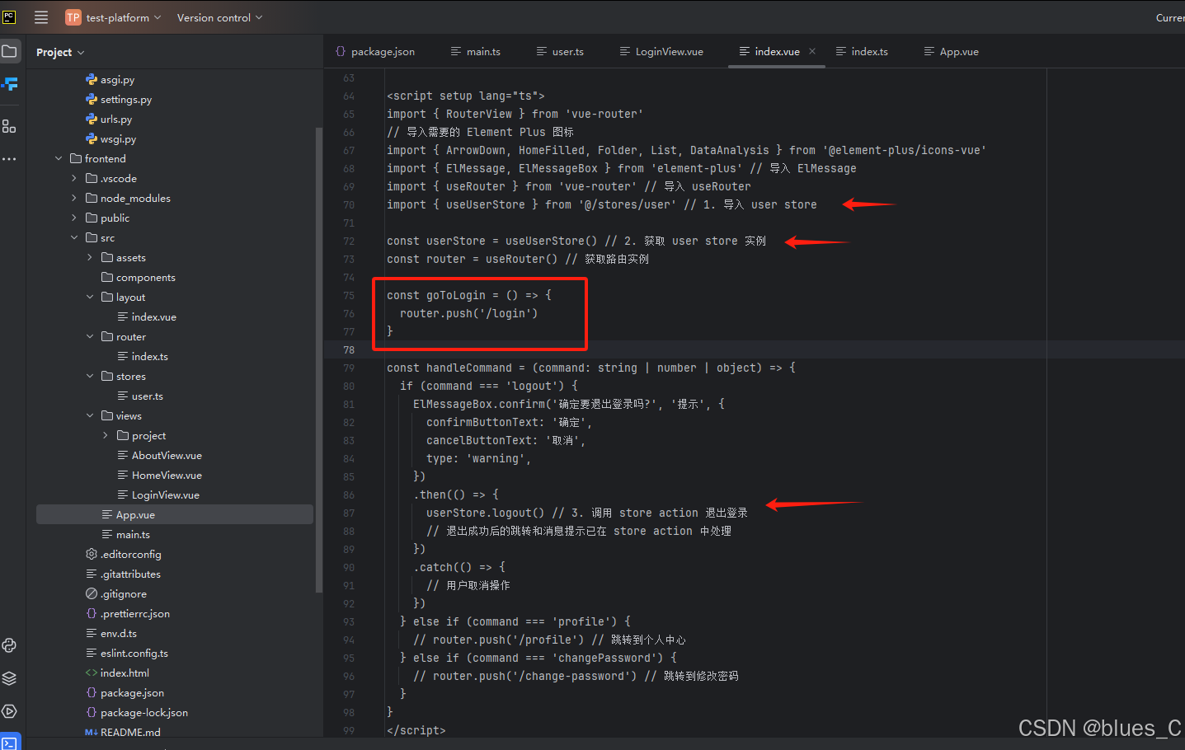Open package.json in the project tree

click(125, 692)
